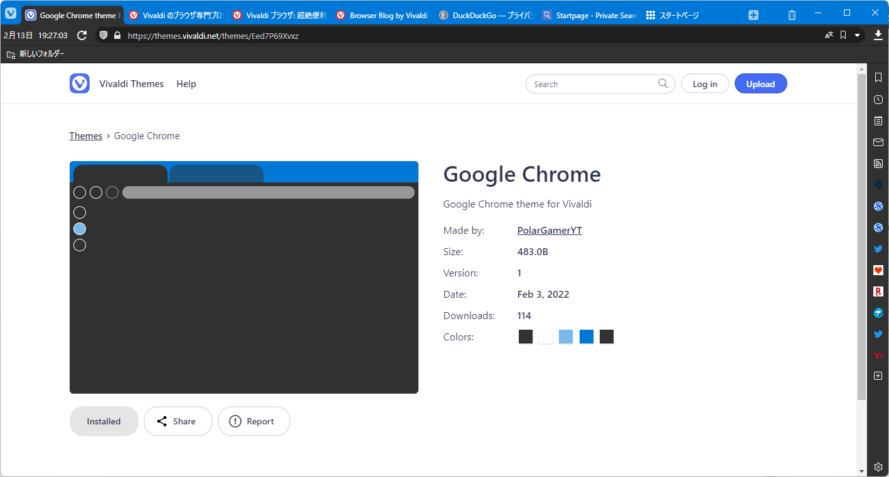This screenshot has width=889, height=477.
Task: Switch to the Startpage - Private Search tab
Action: (x=589, y=16)
